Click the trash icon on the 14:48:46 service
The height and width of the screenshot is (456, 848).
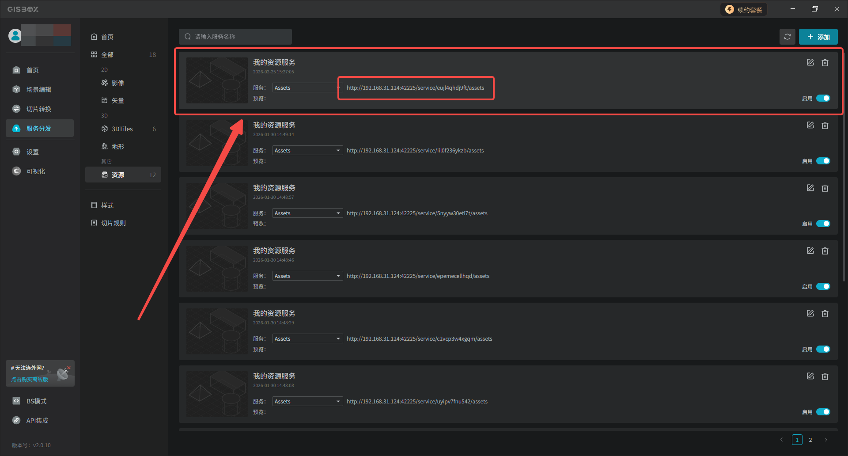pos(825,251)
